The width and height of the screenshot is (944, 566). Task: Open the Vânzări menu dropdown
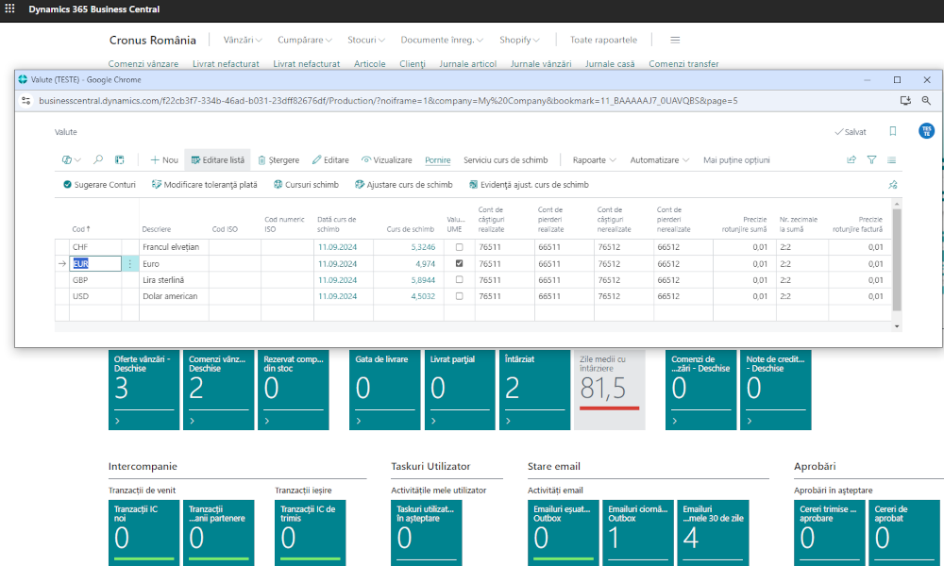coord(244,41)
